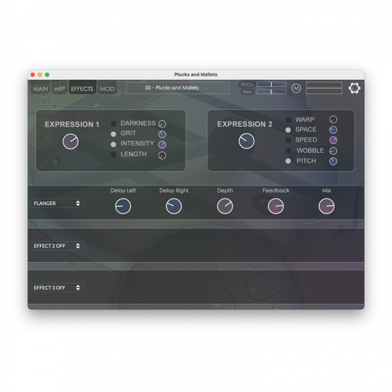
Task: Toggle the Space assignment dot
Action: 288,130
